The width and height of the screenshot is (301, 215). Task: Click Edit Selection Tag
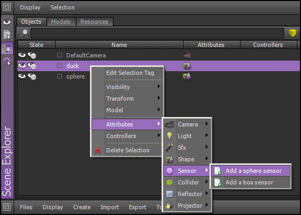click(x=130, y=73)
